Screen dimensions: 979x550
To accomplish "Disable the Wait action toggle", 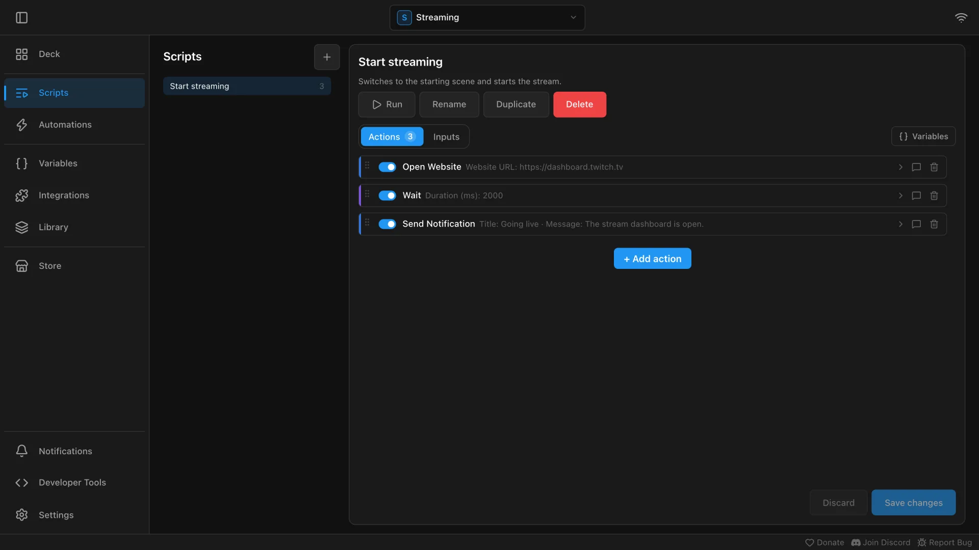I will (387, 196).
